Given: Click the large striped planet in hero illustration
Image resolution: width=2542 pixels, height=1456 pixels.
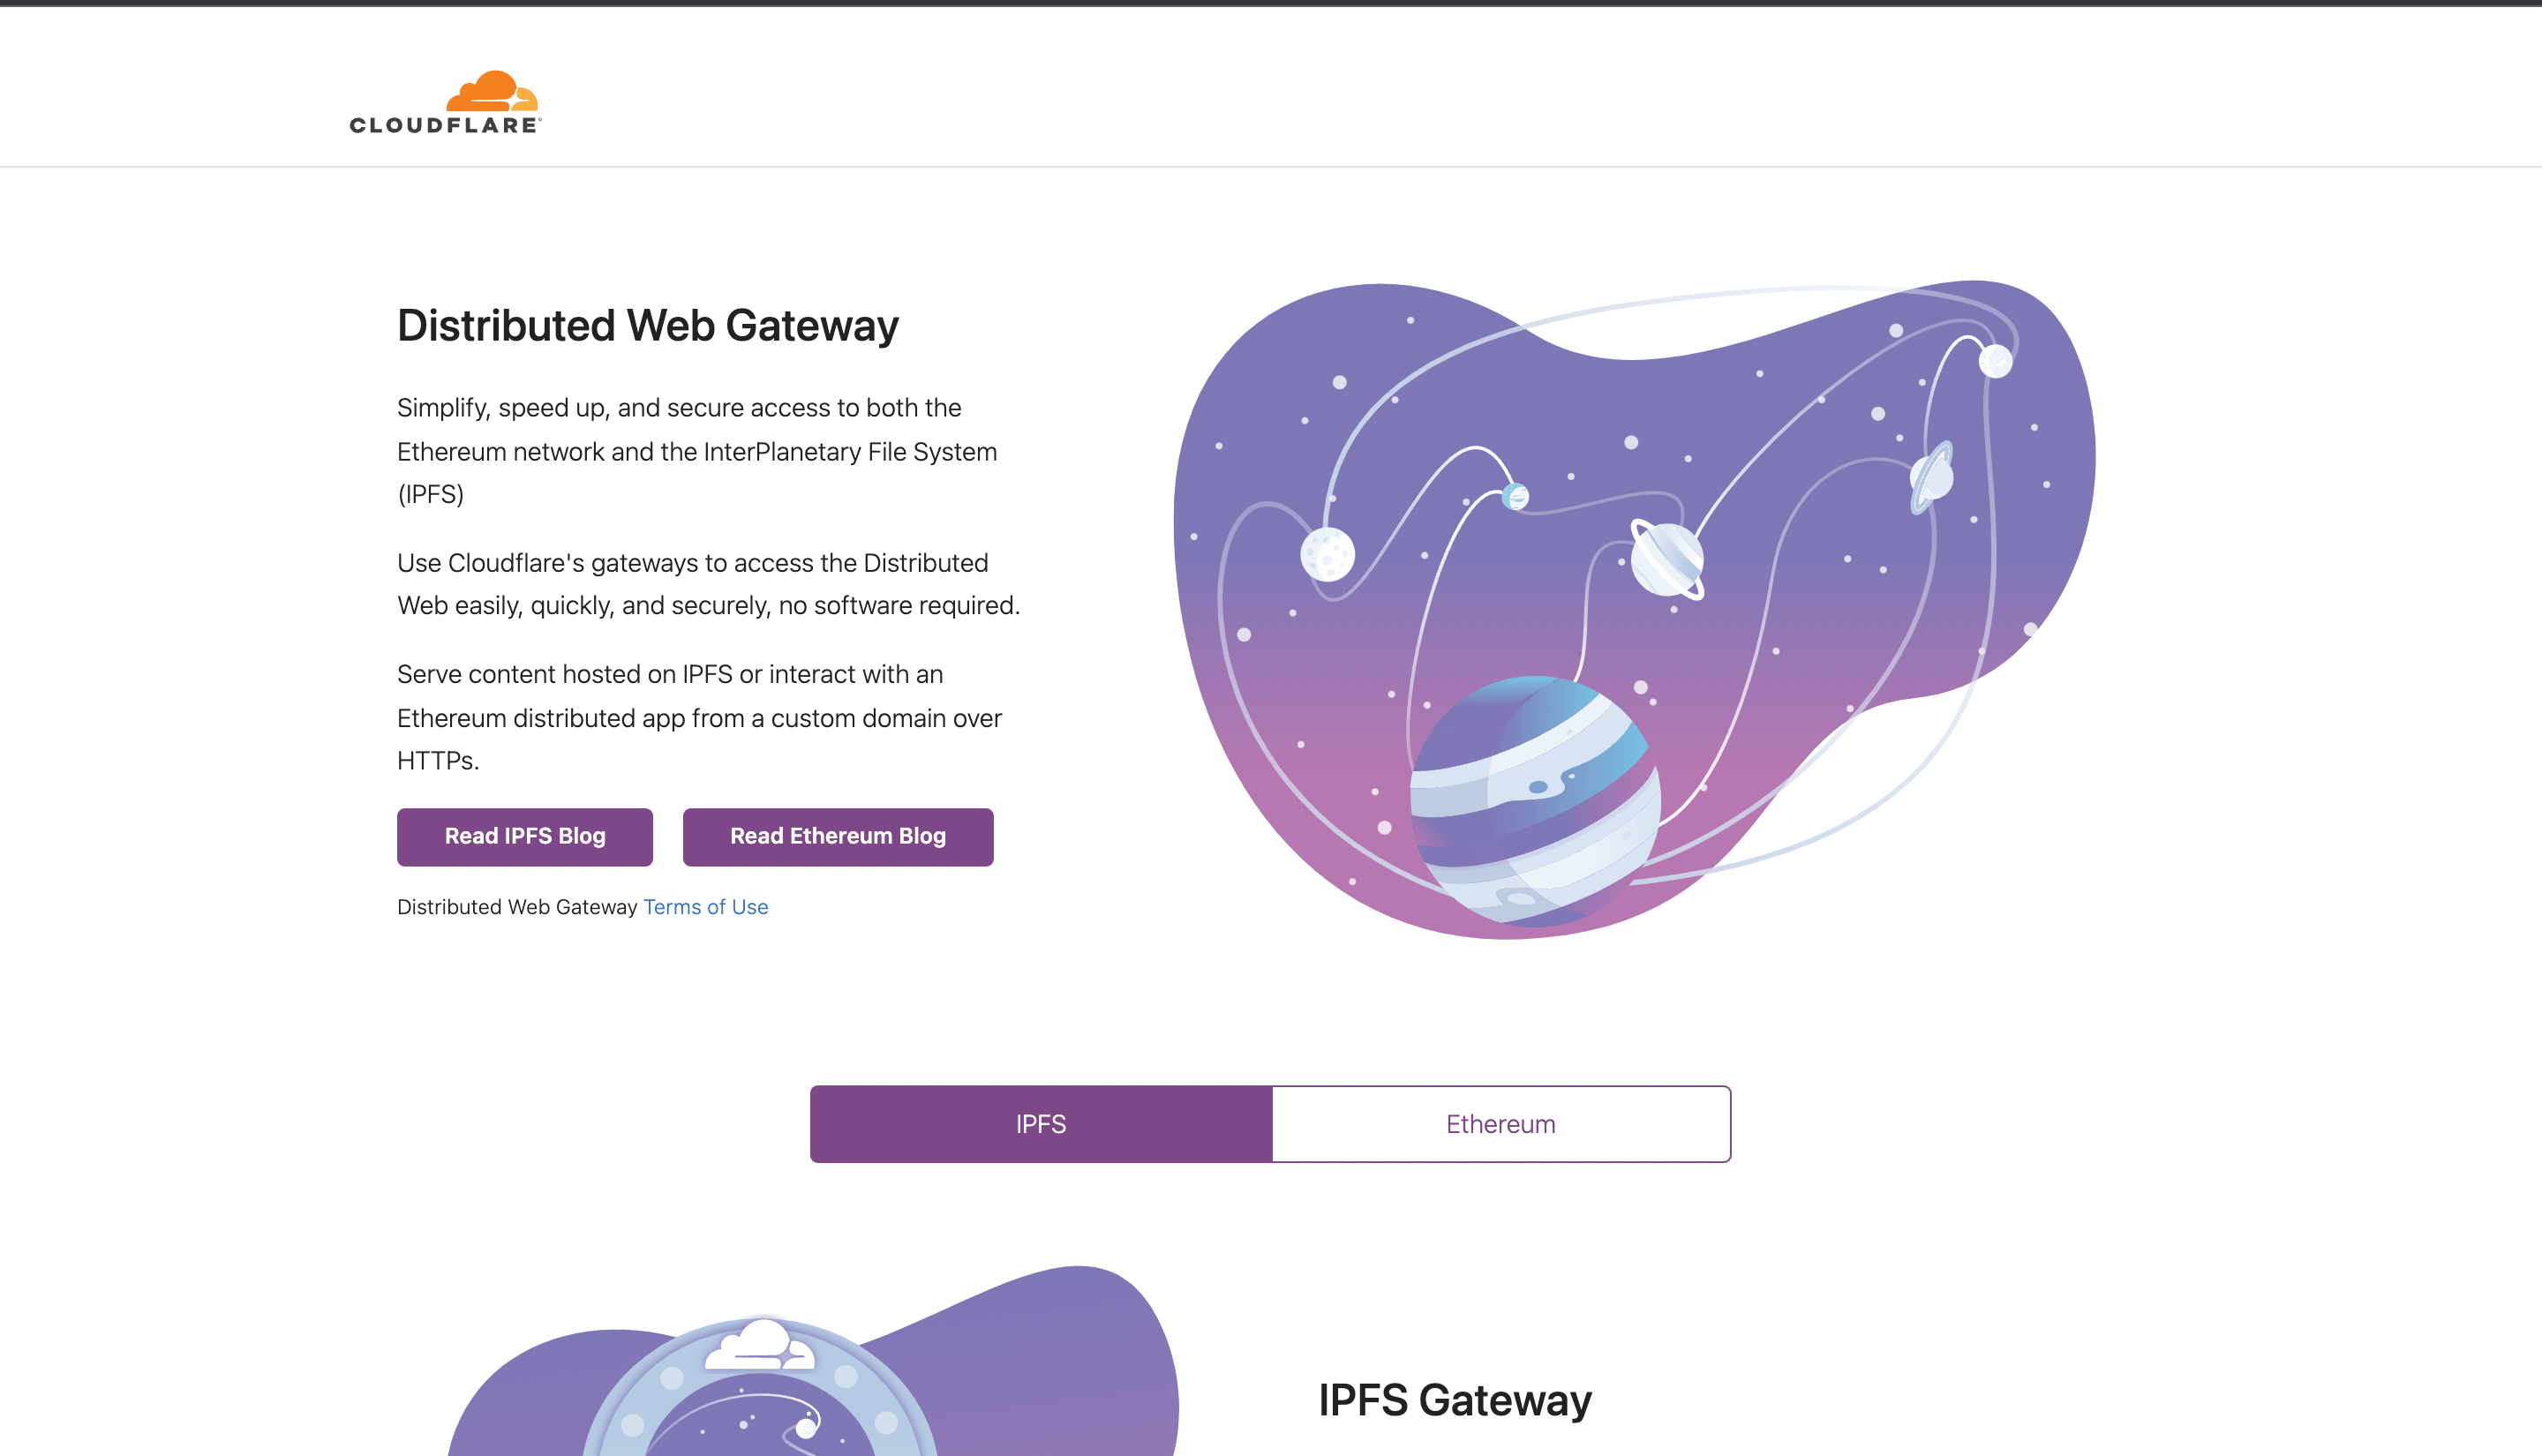Looking at the screenshot, I should coord(1535,801).
